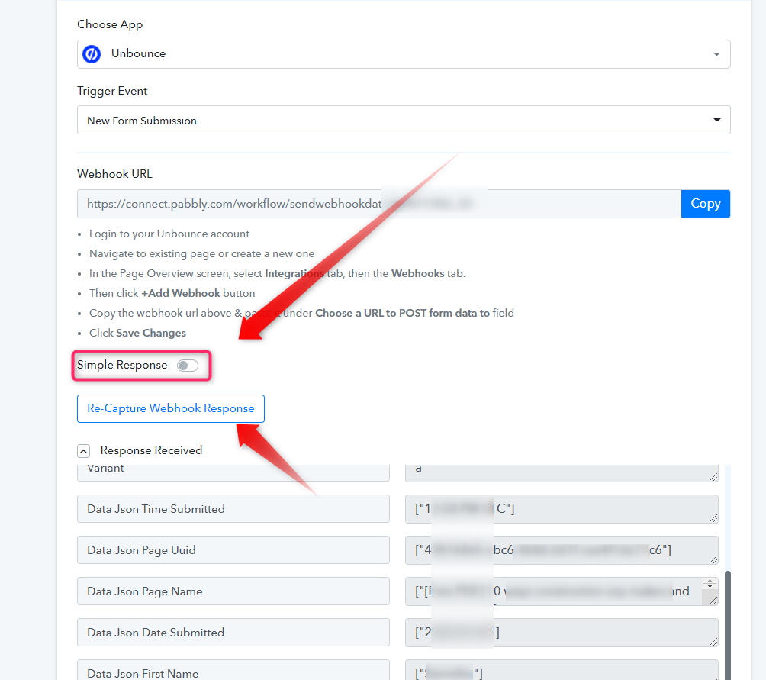766x680 pixels.
Task: Click the Webhook URL field
Action: click(378, 204)
